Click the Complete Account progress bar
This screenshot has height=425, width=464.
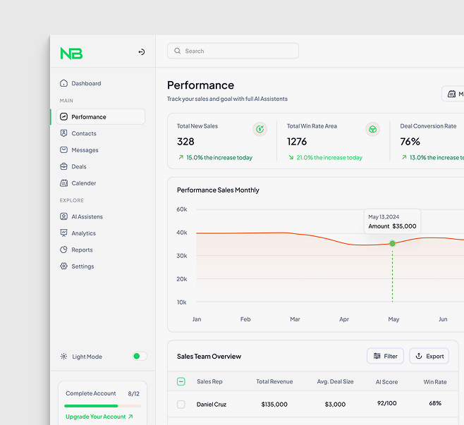tap(102, 406)
